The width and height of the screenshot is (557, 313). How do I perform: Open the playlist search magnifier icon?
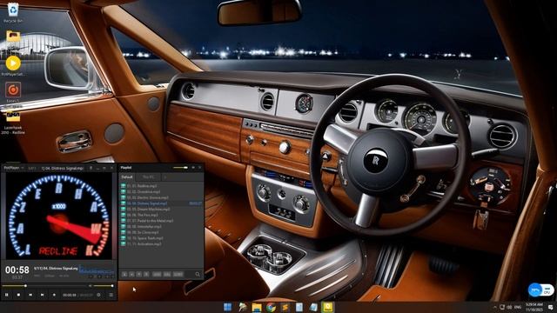(x=198, y=274)
